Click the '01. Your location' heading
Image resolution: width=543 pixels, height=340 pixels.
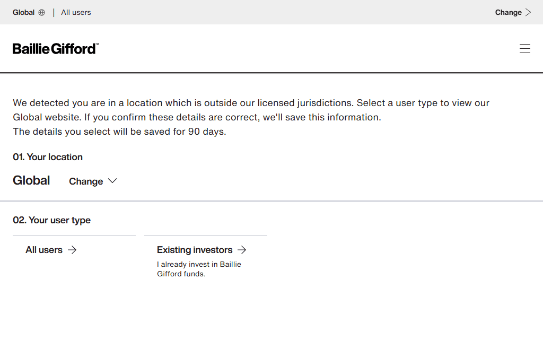47,157
